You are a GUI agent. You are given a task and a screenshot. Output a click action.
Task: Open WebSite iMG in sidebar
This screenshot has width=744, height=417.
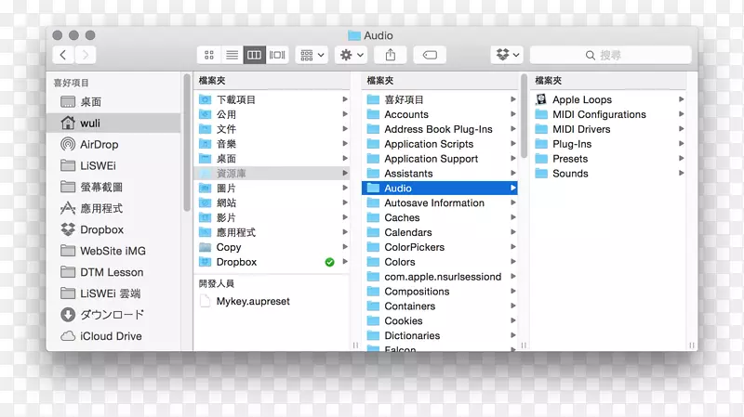(113, 251)
